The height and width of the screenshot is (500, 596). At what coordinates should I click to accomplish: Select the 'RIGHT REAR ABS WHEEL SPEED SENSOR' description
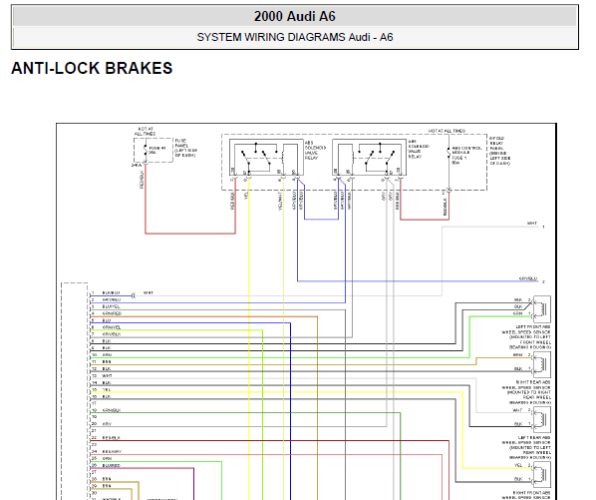[x=526, y=392]
